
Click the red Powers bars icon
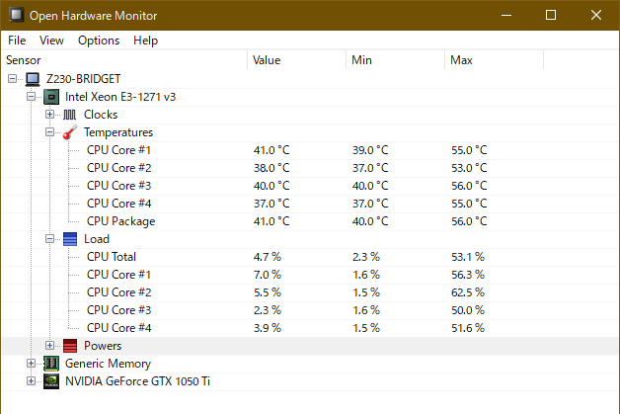click(70, 346)
